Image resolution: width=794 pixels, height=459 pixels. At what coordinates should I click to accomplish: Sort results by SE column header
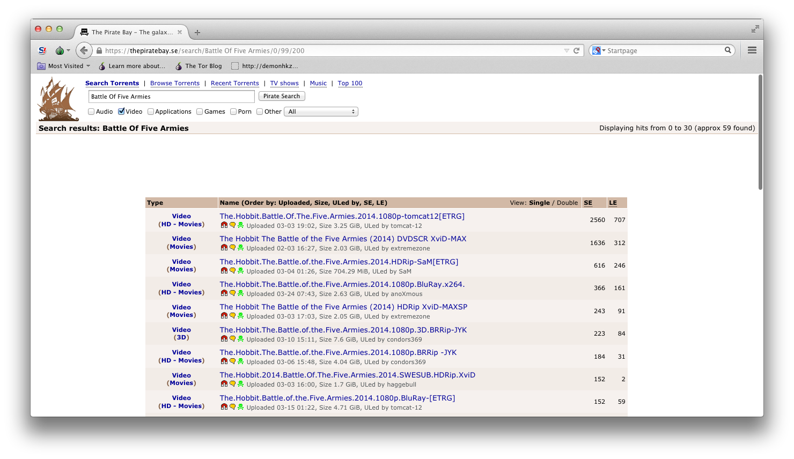point(588,203)
